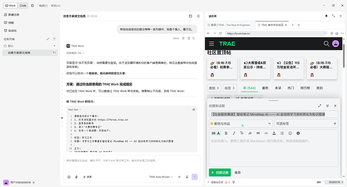This screenshot has height=187, width=347.
Task: Undo the user chat message
Action: pos(194,38)
